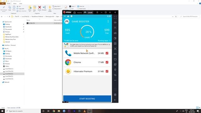Open multi-instance manager icon in sidebar
This screenshot has width=201, height=113.
115,64
